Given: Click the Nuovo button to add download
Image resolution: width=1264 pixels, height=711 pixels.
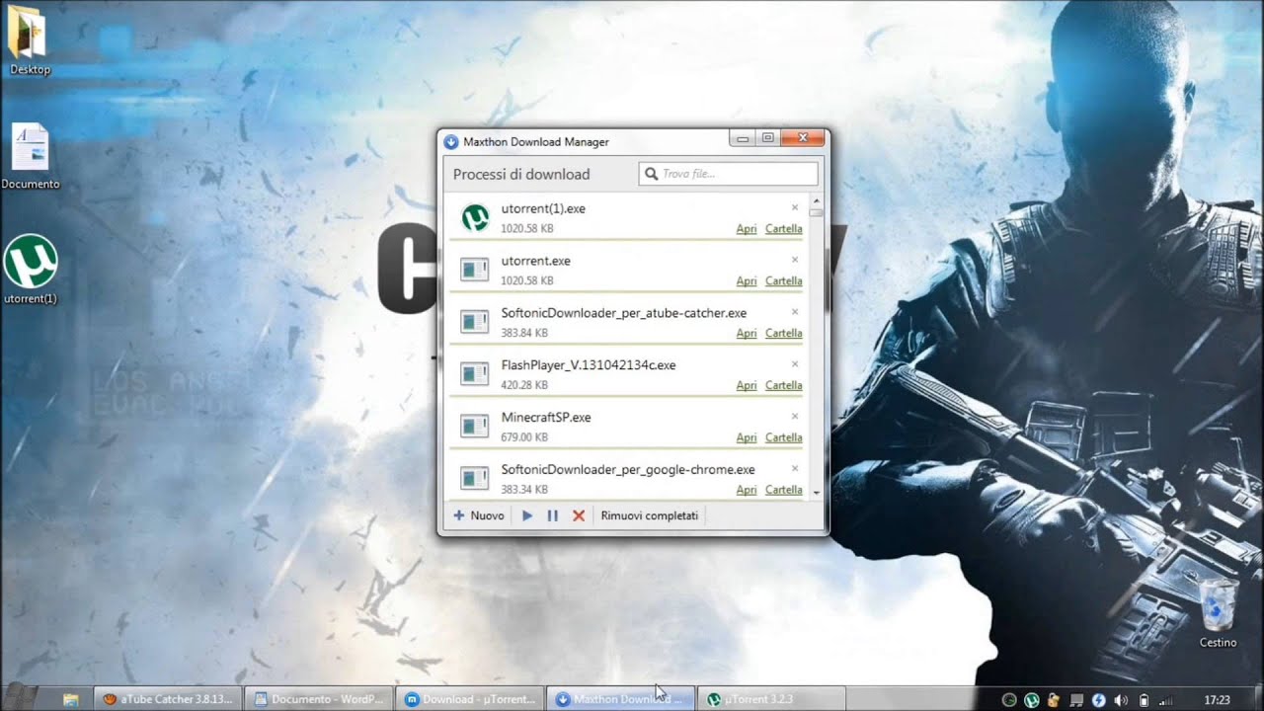Looking at the screenshot, I should pos(479,515).
